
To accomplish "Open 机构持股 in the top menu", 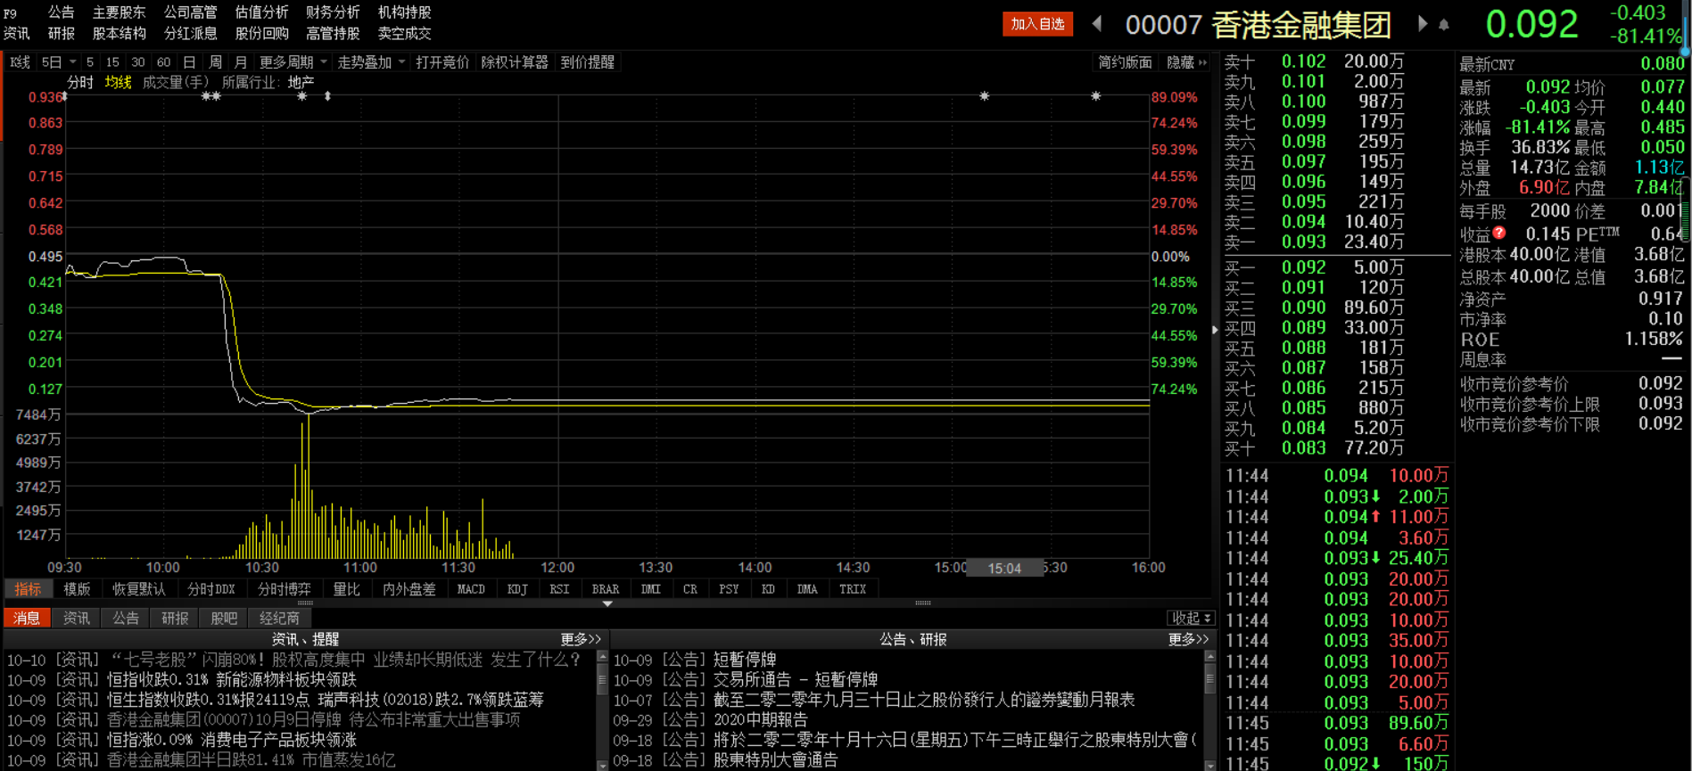I will 405,12.
